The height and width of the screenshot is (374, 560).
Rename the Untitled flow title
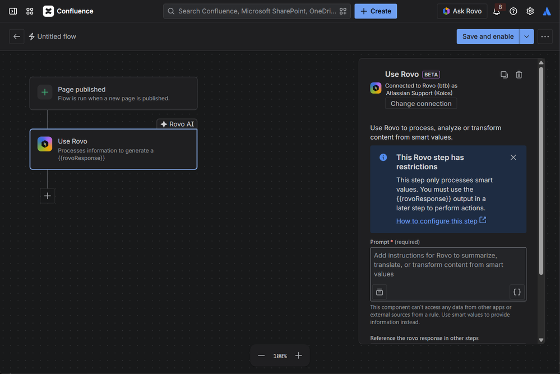point(57,36)
